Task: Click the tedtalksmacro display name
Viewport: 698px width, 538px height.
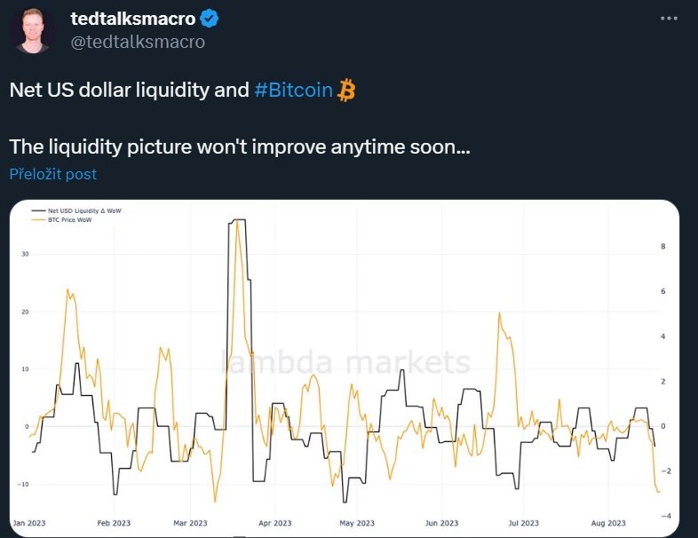Action: pyautogui.click(x=132, y=19)
